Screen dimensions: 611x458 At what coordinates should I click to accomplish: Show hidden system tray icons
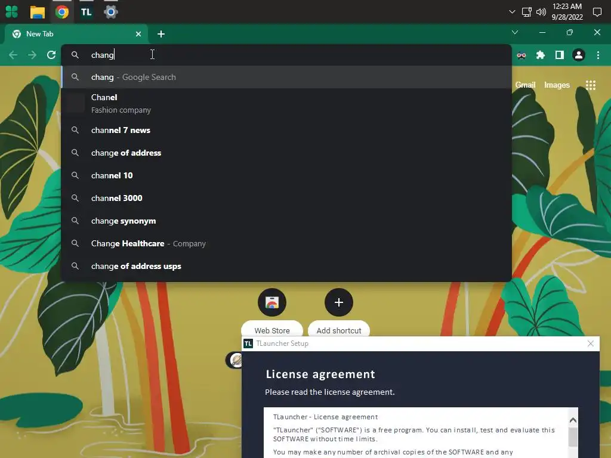click(x=512, y=12)
